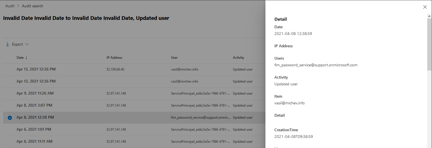Click the Export download arrow icon

(8, 44)
